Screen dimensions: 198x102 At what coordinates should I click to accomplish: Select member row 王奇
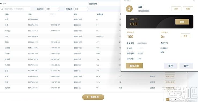pyautogui.click(x=60, y=25)
